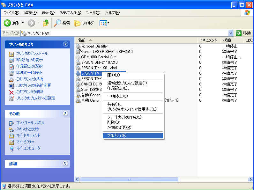Click the rename printer (名前変更) task icon

click(11, 86)
